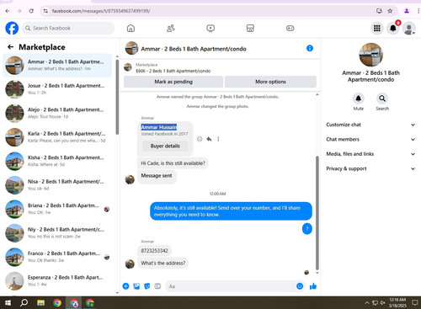Viewport: 421px width, 309px height.
Task: Attach a photo in composer
Action: pyautogui.click(x=136, y=286)
